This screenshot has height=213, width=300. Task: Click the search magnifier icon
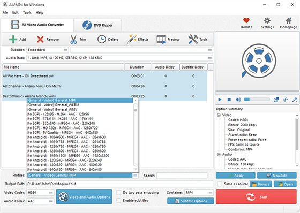pos(211,175)
